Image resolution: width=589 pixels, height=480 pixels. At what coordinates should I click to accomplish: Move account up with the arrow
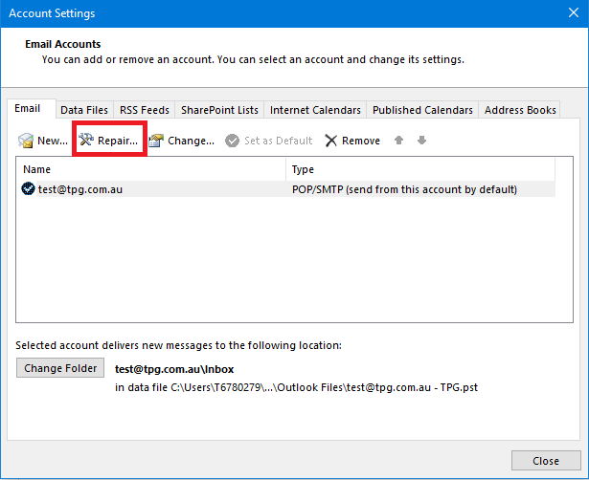pos(398,141)
